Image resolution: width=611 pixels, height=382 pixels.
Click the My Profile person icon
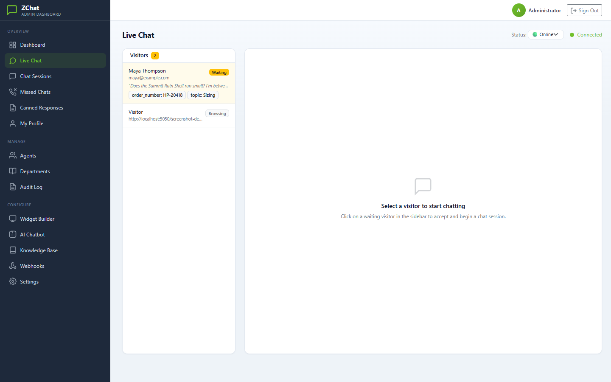point(13,124)
